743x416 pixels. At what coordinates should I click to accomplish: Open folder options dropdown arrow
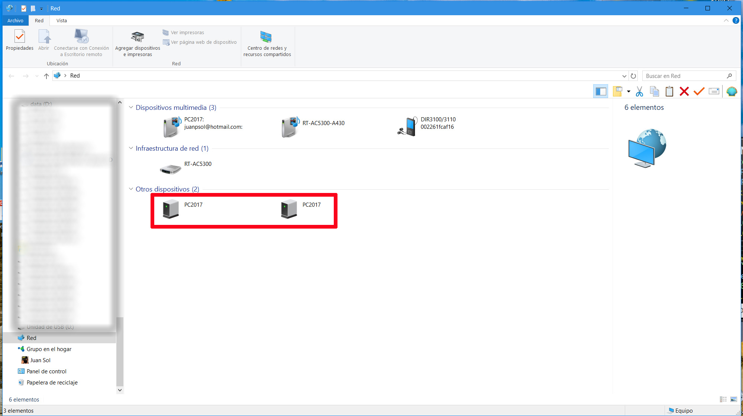[629, 91]
